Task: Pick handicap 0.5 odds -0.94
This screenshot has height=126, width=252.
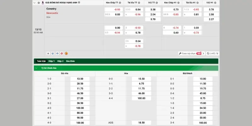Action: point(114,33)
